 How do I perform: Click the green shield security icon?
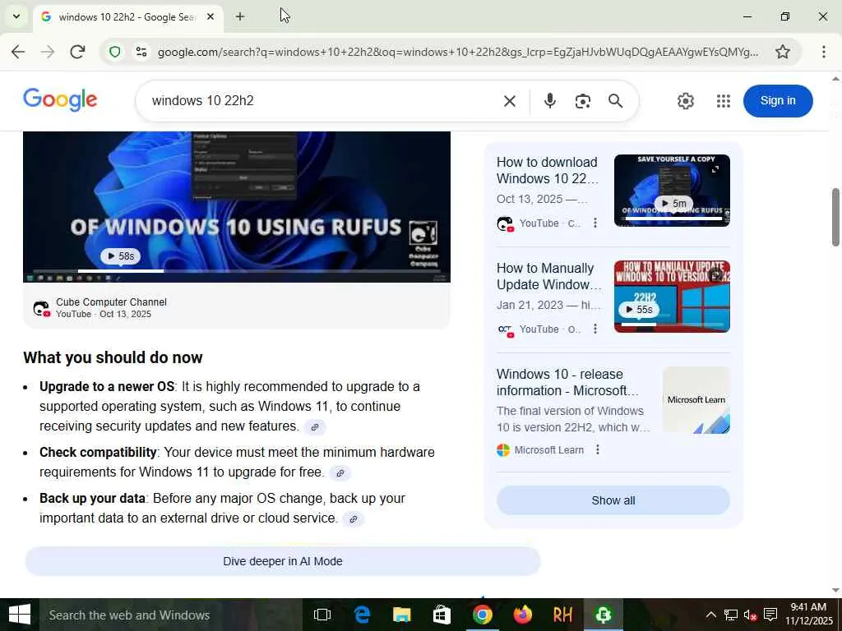coord(115,52)
